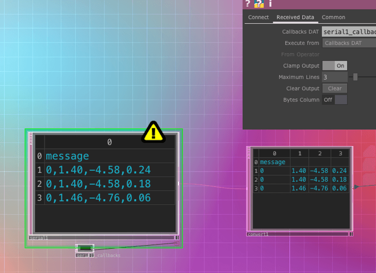This screenshot has height=273, width=376.
Task: Click the output connector of convert1
Action: coord(353,188)
